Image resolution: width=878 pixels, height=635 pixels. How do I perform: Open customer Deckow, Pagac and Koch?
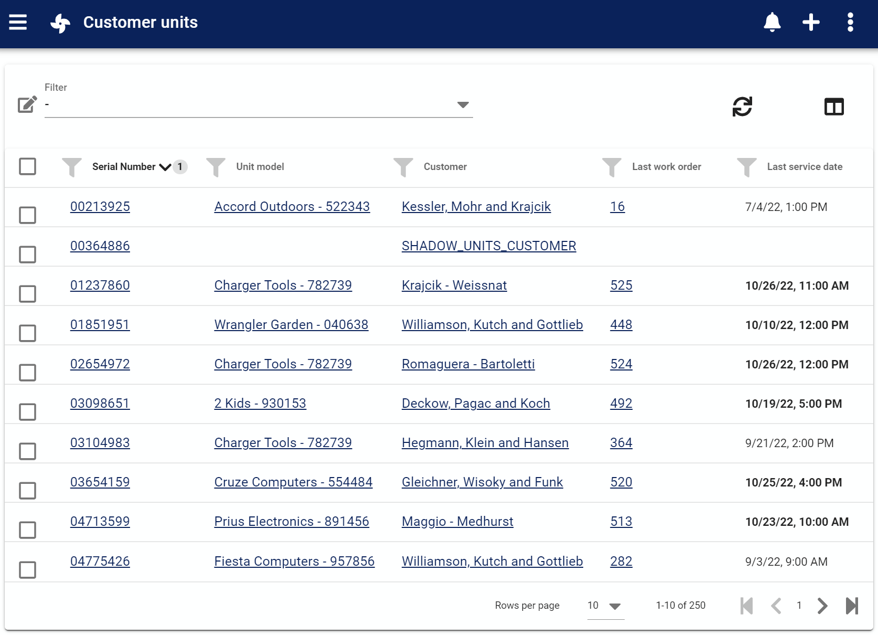click(476, 403)
